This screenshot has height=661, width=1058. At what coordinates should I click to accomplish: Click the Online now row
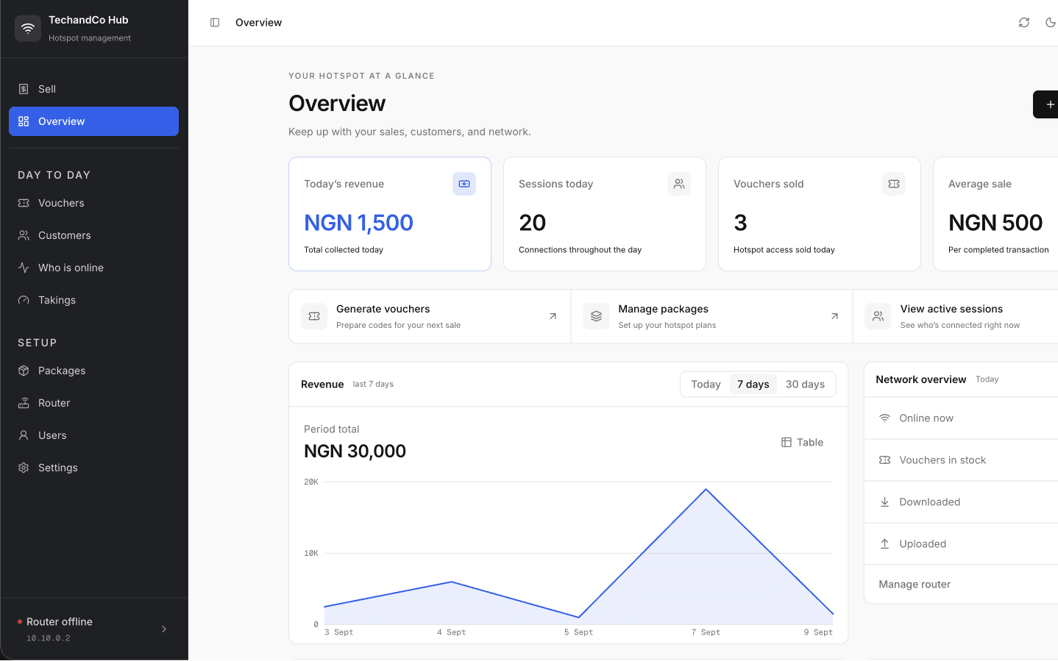pyautogui.click(x=961, y=418)
